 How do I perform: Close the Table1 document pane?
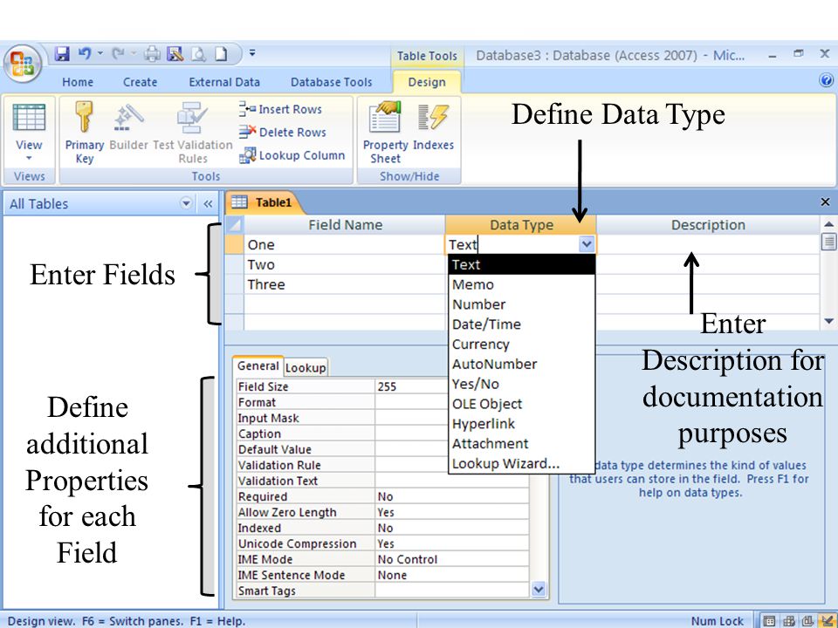pos(825,201)
